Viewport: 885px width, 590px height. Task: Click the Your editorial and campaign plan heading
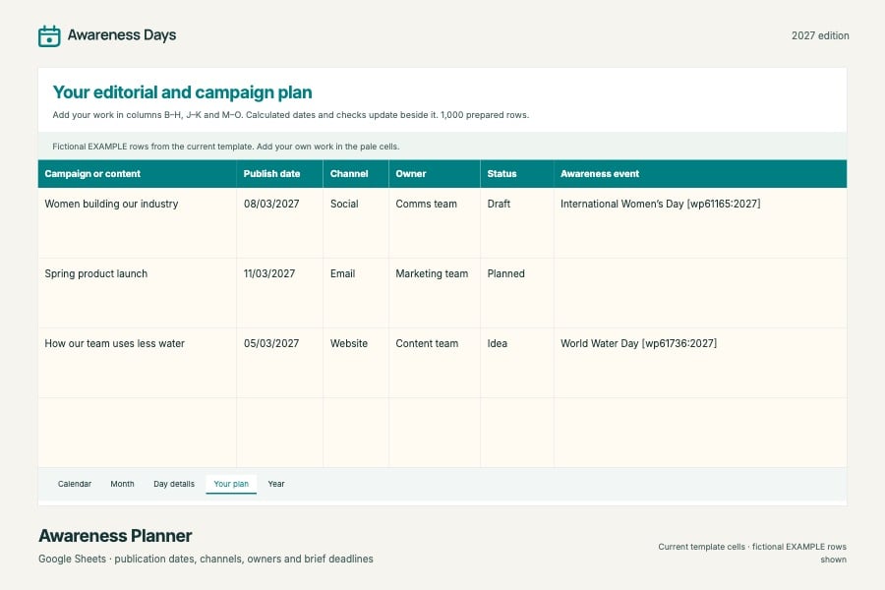tap(182, 92)
